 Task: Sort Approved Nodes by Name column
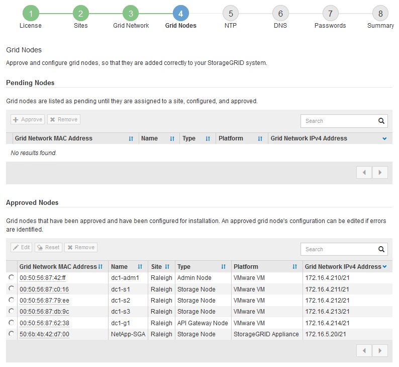[x=140, y=267]
